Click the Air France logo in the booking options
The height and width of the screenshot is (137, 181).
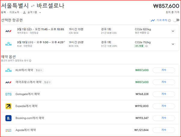[x=8, y=82]
